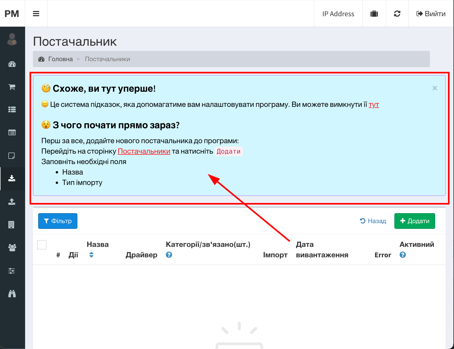
Task: Open the sliders settings icon in sidebar
Action: point(12,271)
